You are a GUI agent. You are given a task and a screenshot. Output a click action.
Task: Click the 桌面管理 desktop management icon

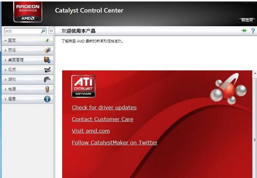point(47,60)
